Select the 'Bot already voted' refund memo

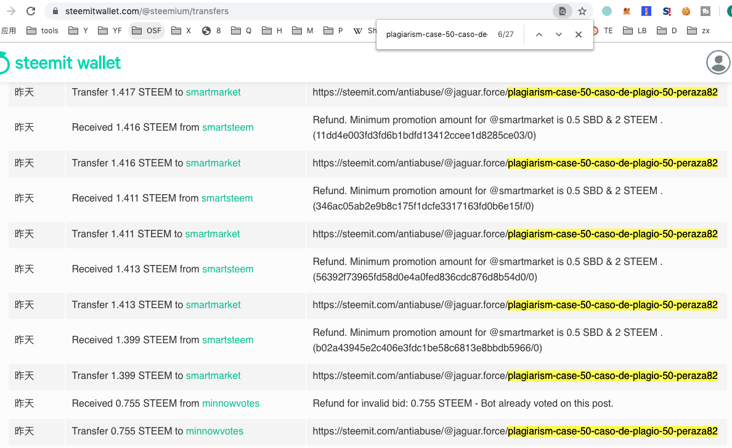463,403
